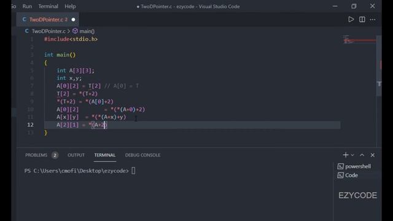Open the Help menu
Screen dimensions: 393x221
[70, 6]
